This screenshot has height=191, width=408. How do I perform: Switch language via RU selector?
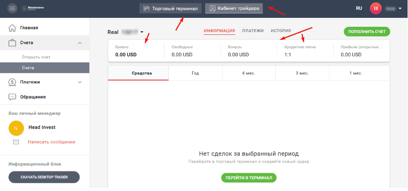point(359,8)
